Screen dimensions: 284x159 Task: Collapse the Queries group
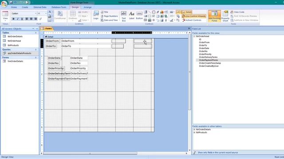coord(35,49)
